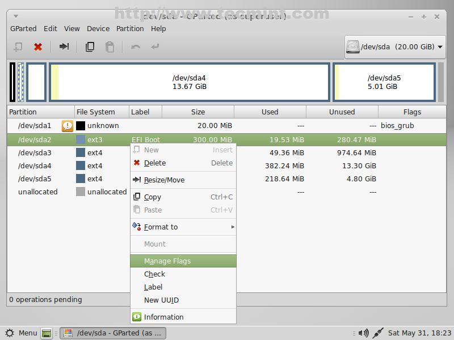
Task: Click the Label column header
Action: [145, 112]
